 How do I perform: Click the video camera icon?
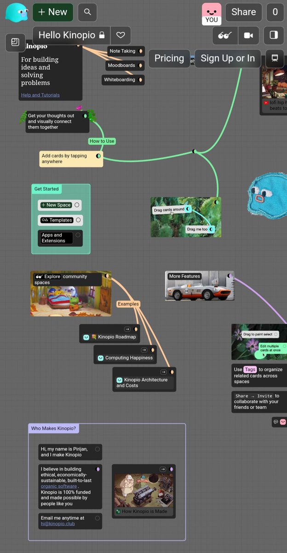(248, 35)
